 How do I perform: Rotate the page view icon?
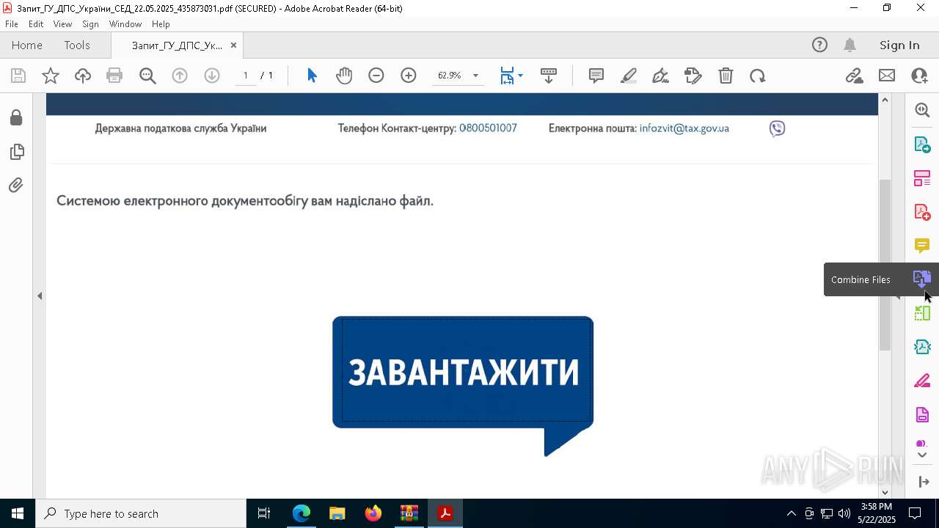pos(758,76)
